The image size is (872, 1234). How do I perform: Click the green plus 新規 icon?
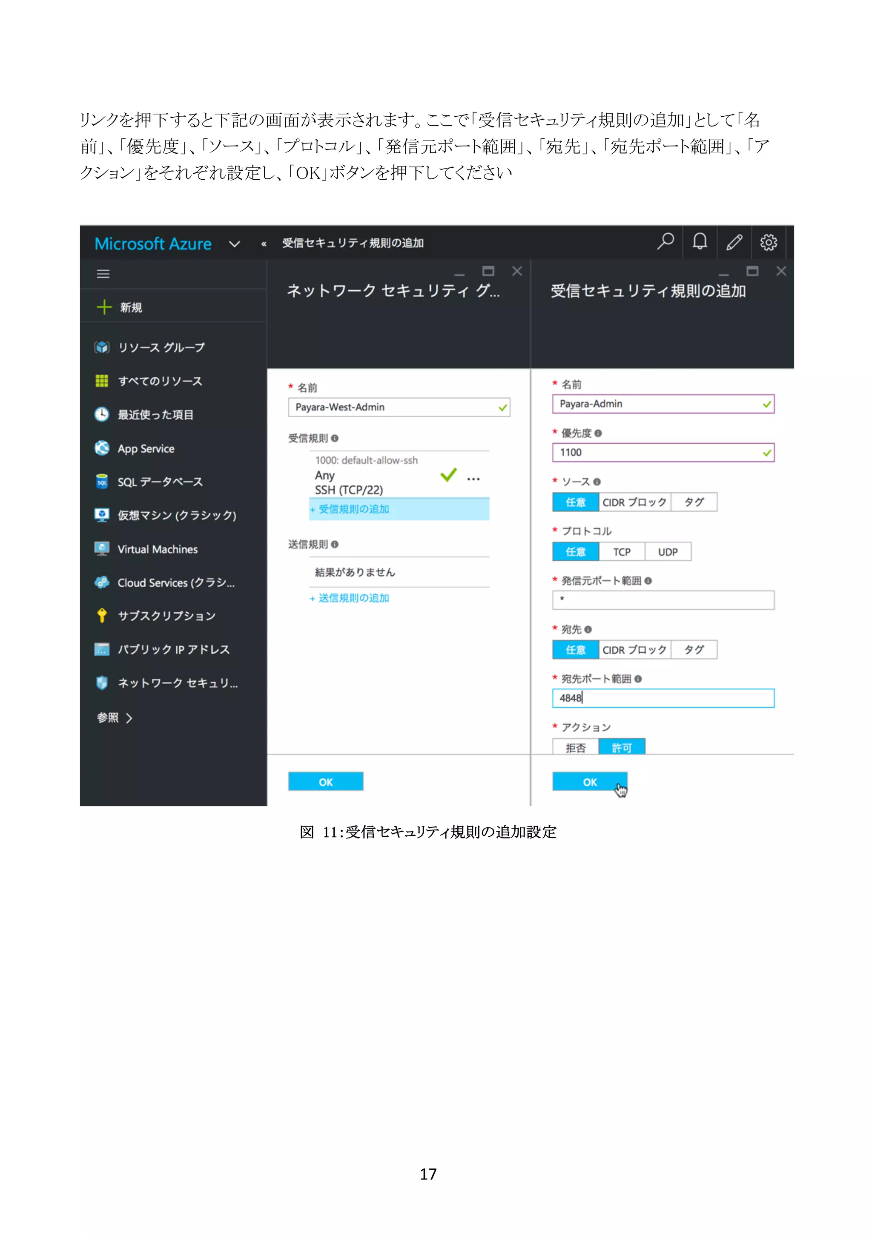104,307
